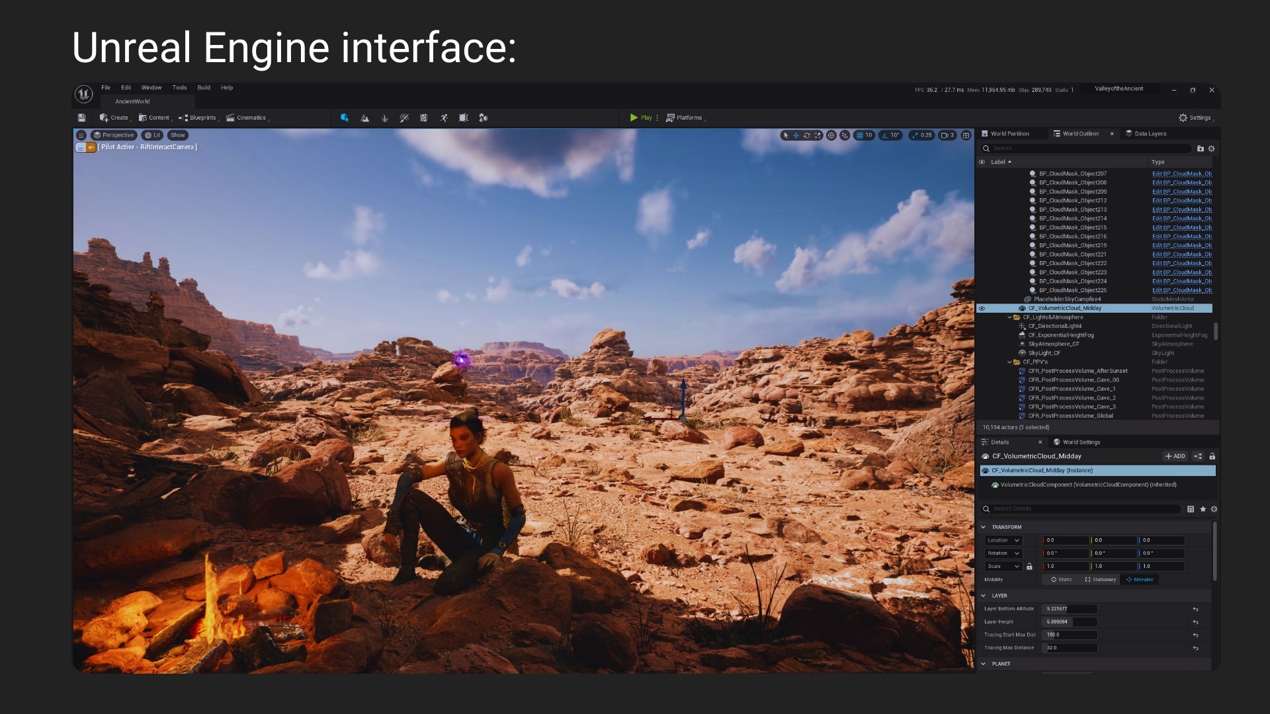
Task: Collapse CF_Lights&Atmosphere folder
Action: (1009, 317)
